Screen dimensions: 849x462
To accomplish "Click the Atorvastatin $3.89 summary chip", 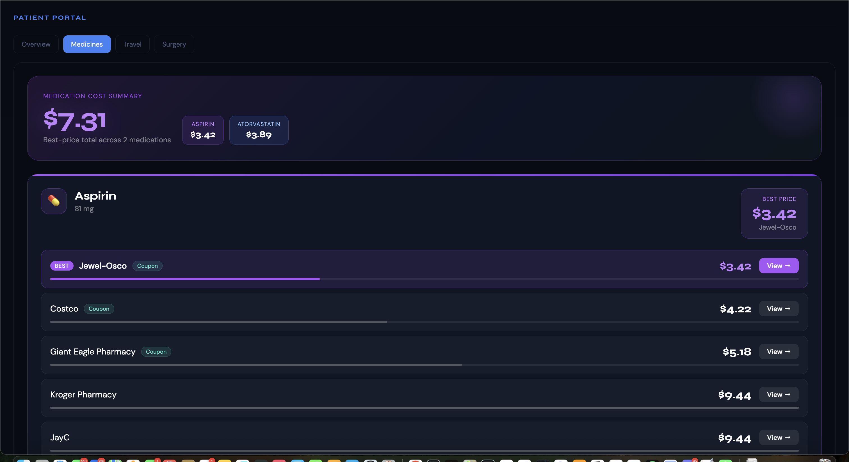I will (x=259, y=130).
